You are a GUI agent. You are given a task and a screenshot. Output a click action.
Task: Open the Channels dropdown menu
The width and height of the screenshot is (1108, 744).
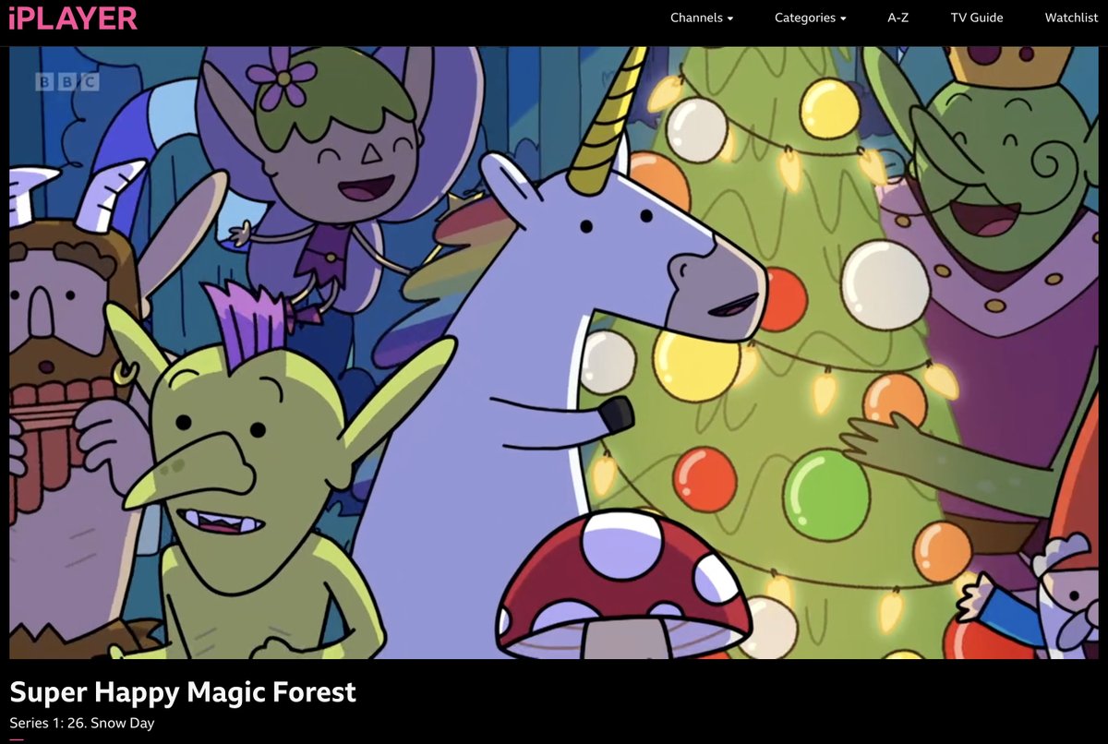coord(702,18)
